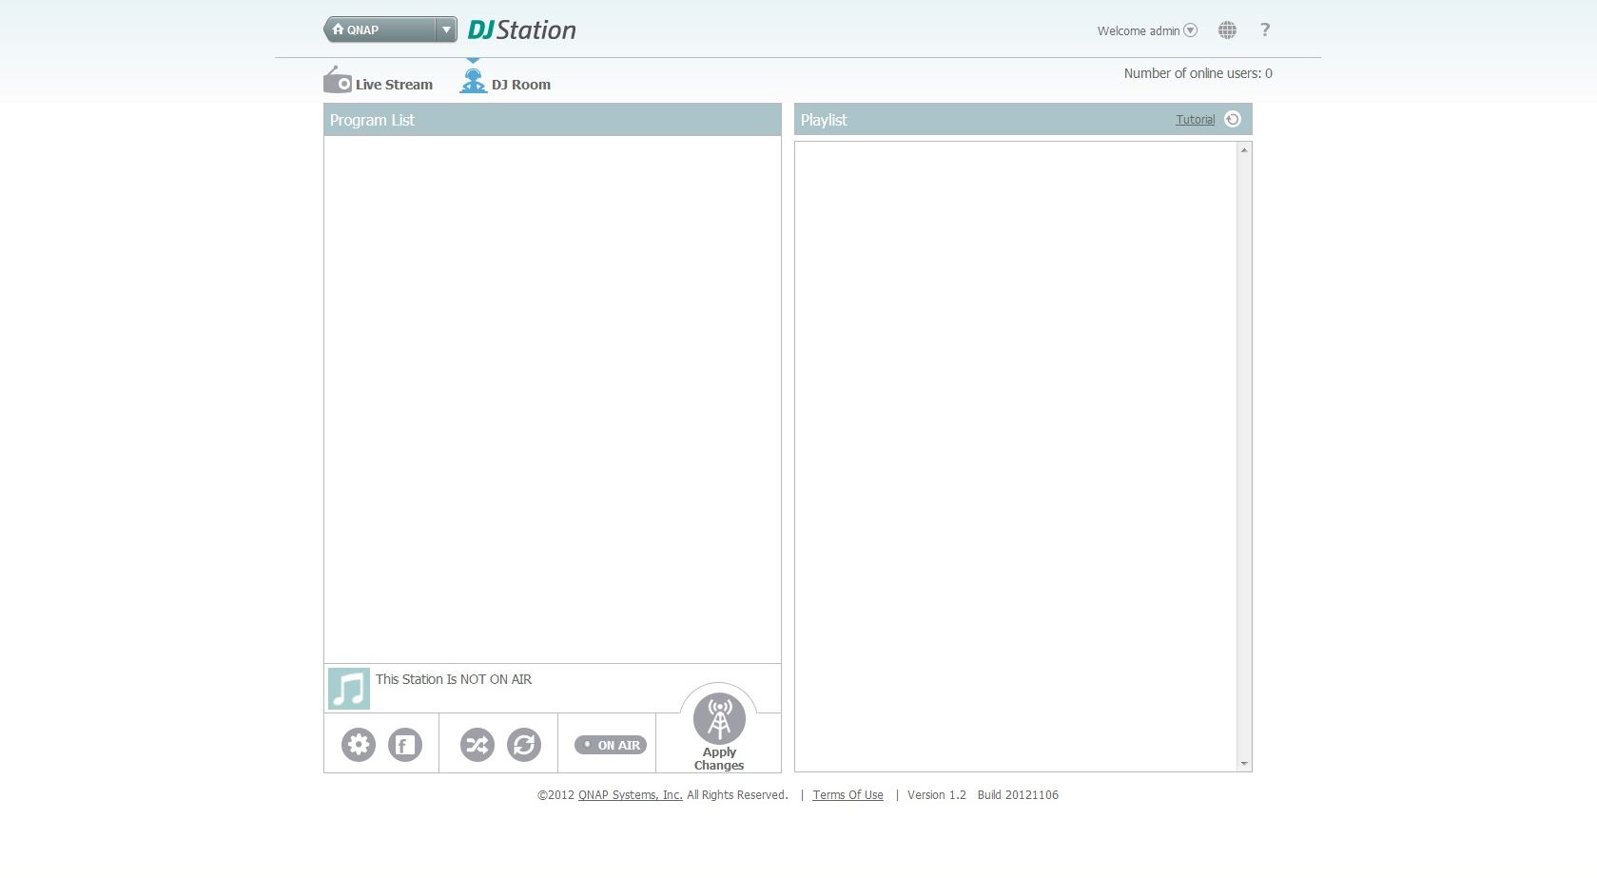Visit the QNAP Systems, Inc. link
The height and width of the screenshot is (878, 1597).
pos(630,795)
